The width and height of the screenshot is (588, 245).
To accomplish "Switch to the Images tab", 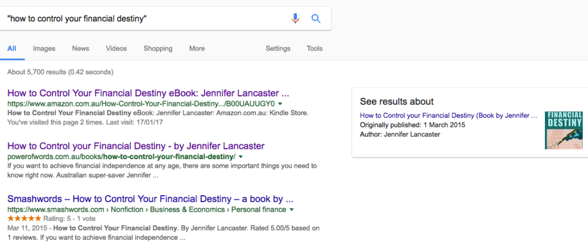I will point(43,49).
